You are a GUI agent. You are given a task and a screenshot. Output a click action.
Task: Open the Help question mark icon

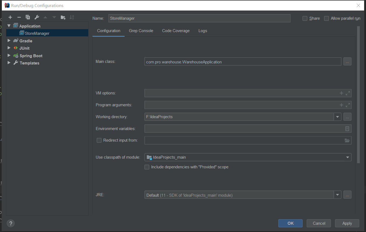coord(11,223)
